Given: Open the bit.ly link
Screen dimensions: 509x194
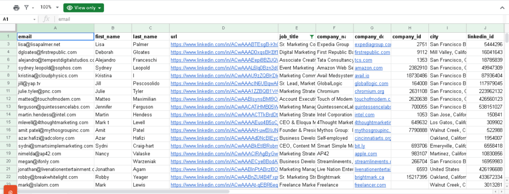Looking at the screenshot, I should 359,146.
